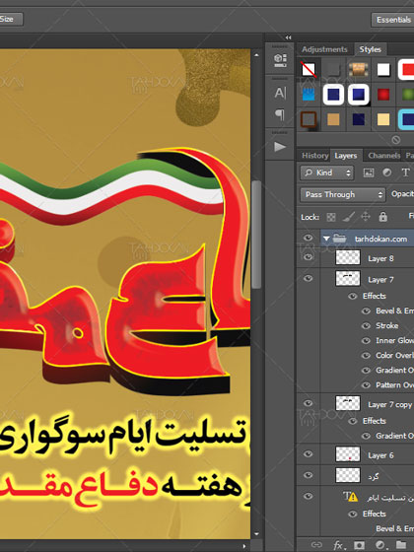Click the link layers icon at panel bottom
This screenshot has height=552, width=414.
click(316, 545)
